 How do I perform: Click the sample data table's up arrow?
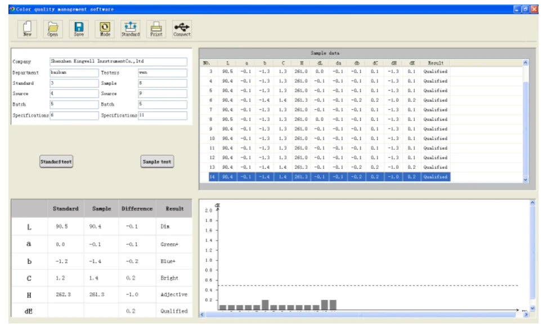pyautogui.click(x=526, y=63)
